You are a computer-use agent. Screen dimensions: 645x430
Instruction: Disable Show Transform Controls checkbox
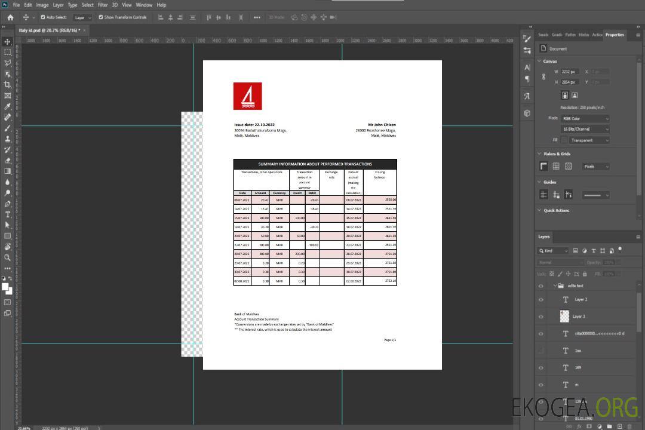pyautogui.click(x=101, y=17)
